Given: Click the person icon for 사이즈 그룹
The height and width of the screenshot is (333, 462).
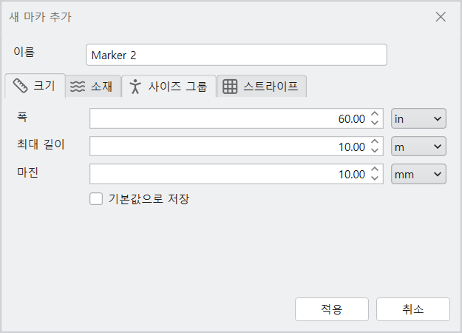Looking at the screenshot, I should (x=135, y=87).
